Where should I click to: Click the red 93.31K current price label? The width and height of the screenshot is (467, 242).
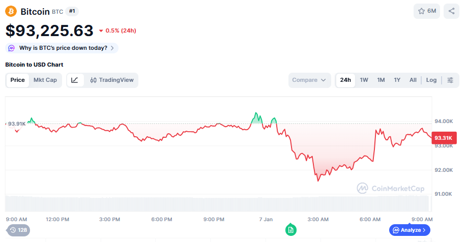click(443, 138)
